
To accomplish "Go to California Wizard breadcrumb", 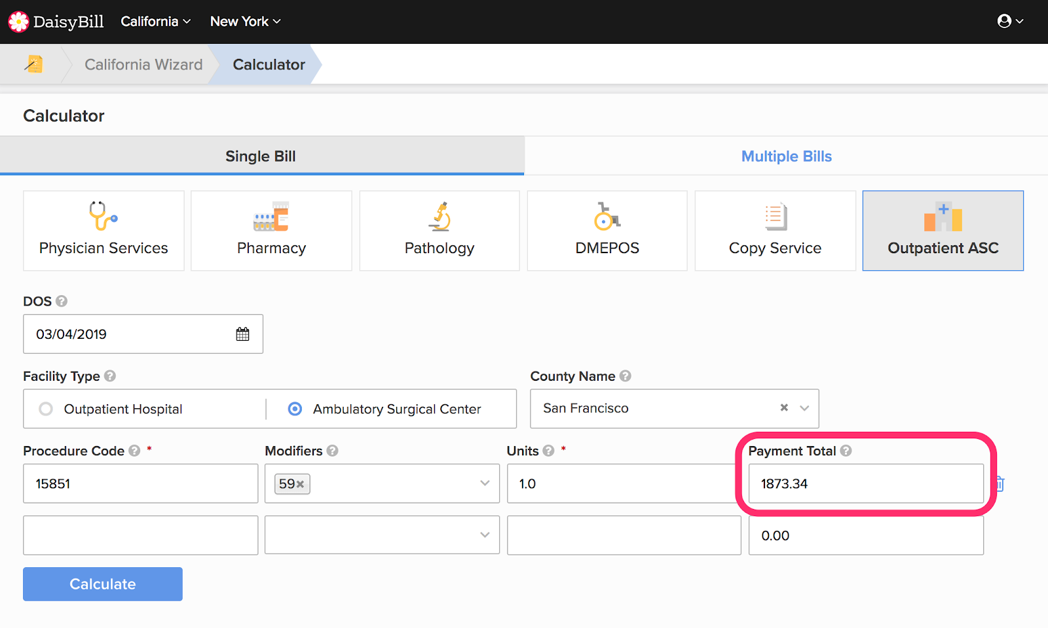I will [x=143, y=64].
